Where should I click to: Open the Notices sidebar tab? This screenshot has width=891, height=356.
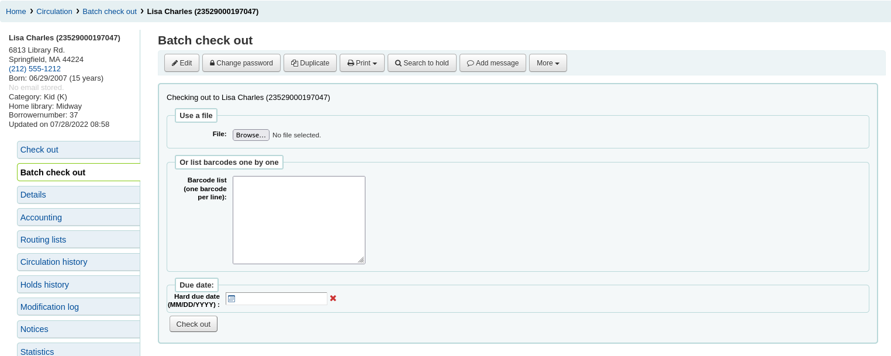click(78, 329)
